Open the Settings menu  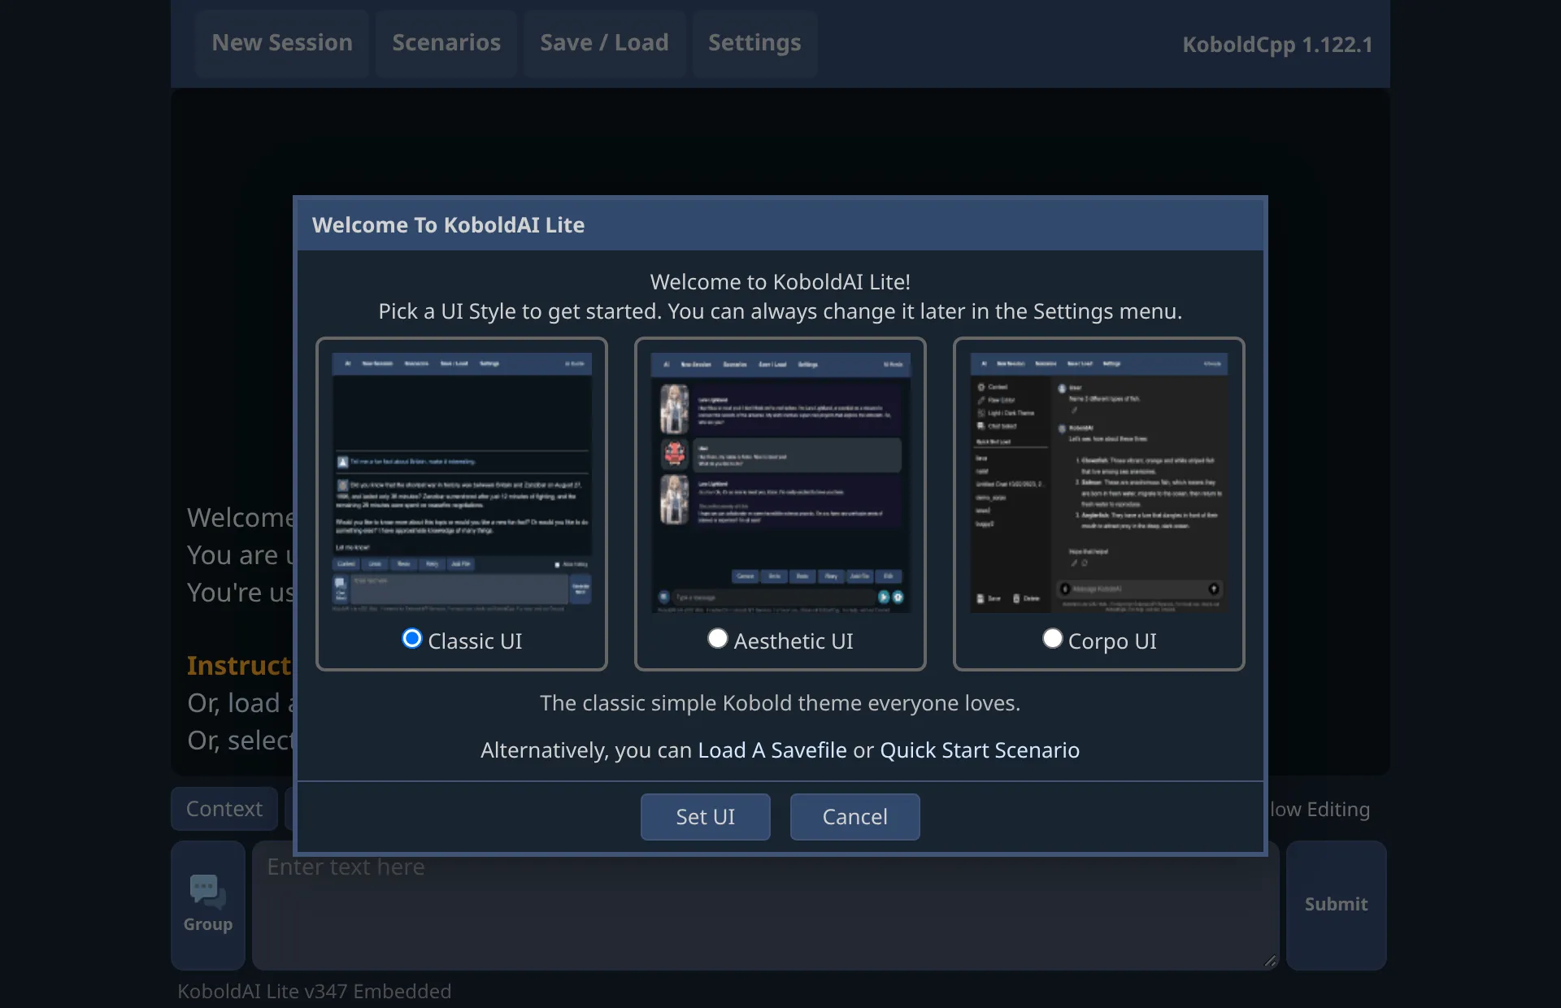point(754,43)
